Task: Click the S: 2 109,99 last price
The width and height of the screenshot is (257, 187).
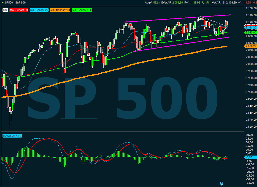Action: pos(230,2)
